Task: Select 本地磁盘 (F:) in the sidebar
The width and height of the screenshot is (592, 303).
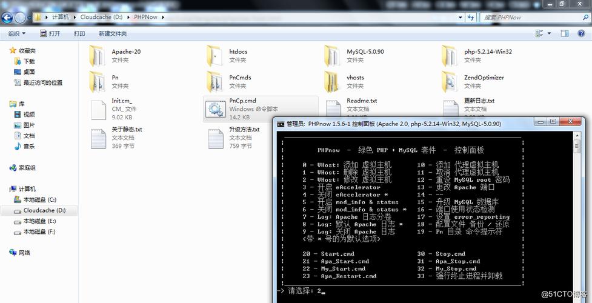Action: [39, 231]
